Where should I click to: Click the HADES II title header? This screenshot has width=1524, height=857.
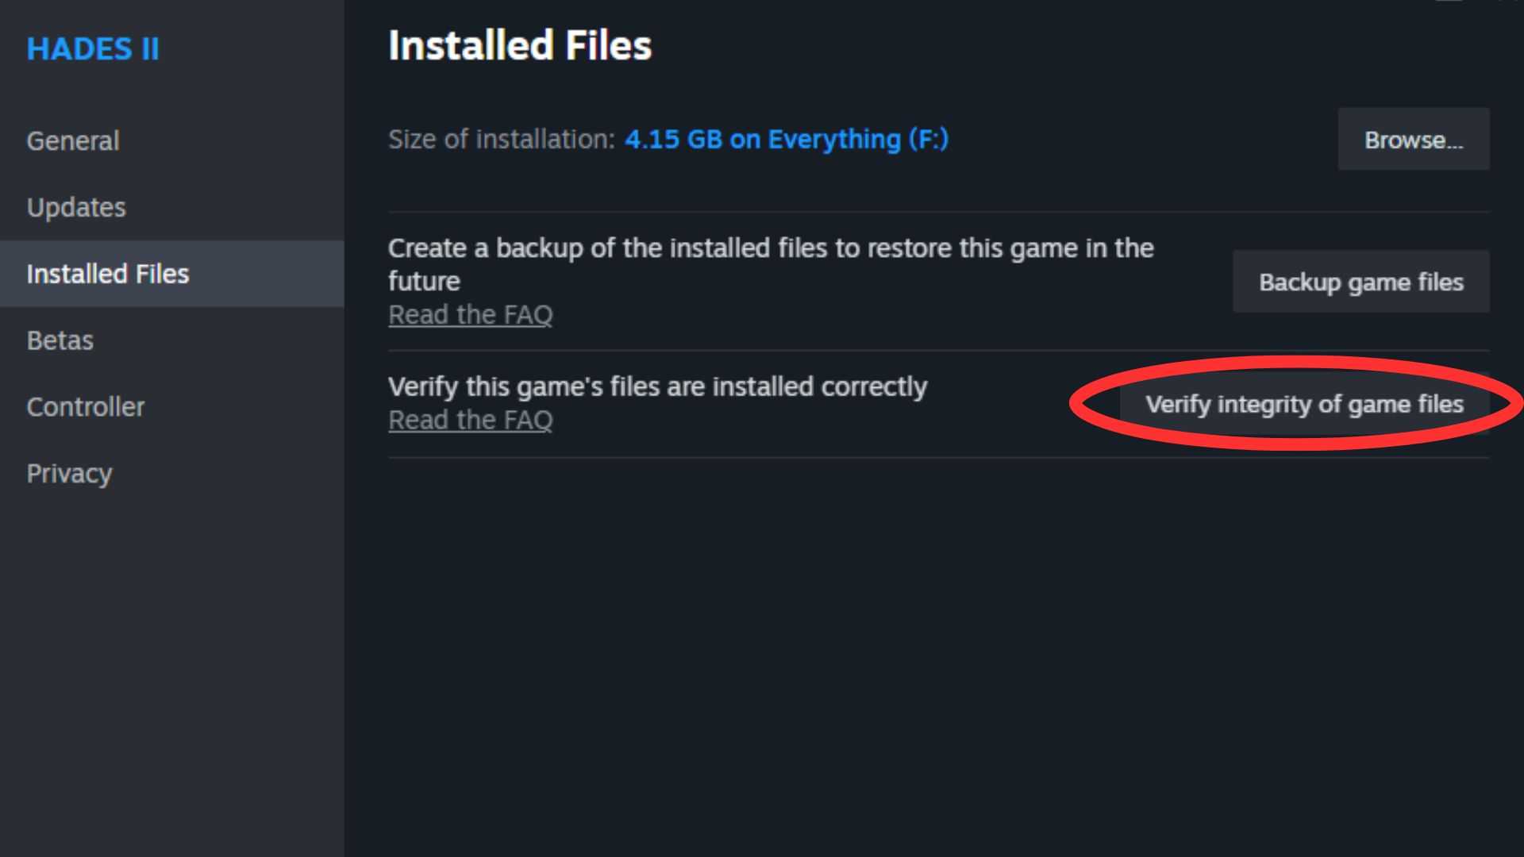click(93, 48)
